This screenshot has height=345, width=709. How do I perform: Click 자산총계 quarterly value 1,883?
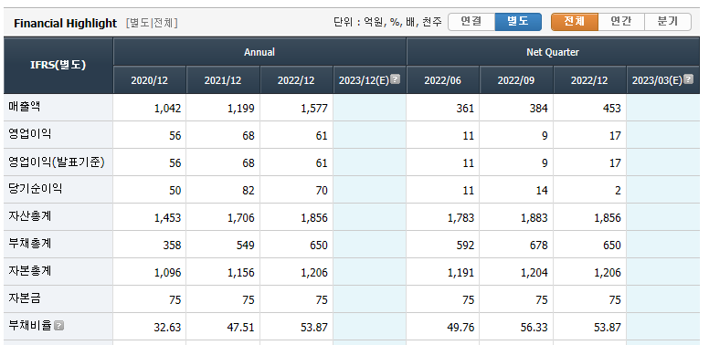[534, 218]
